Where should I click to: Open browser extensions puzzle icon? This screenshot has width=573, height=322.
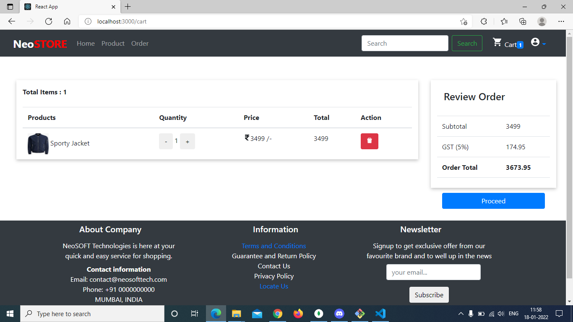[x=484, y=21]
